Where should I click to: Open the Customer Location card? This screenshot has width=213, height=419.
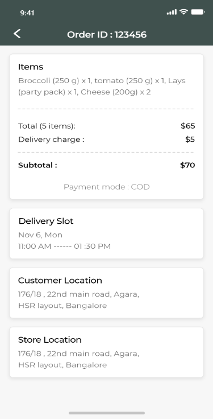(x=107, y=293)
